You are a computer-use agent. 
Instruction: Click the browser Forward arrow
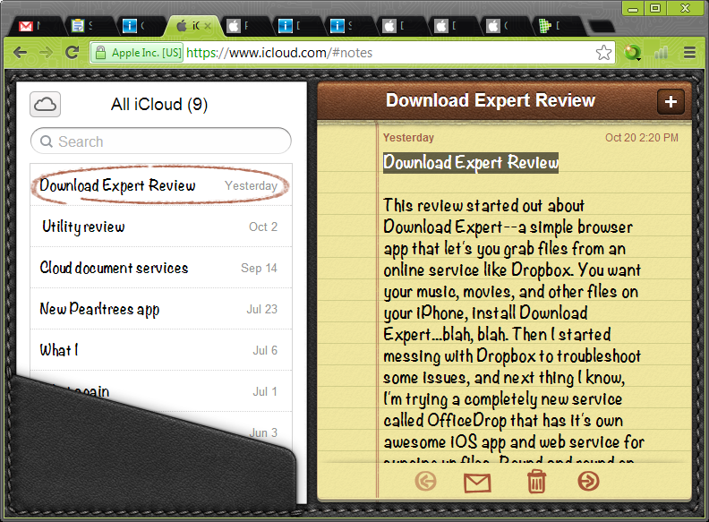click(x=46, y=53)
